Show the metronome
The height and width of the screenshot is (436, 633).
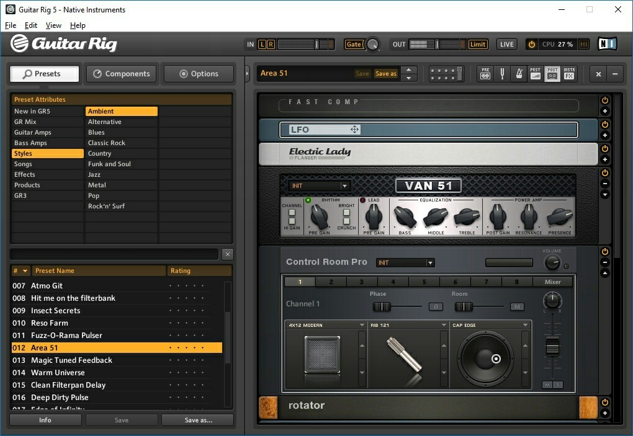(x=519, y=73)
